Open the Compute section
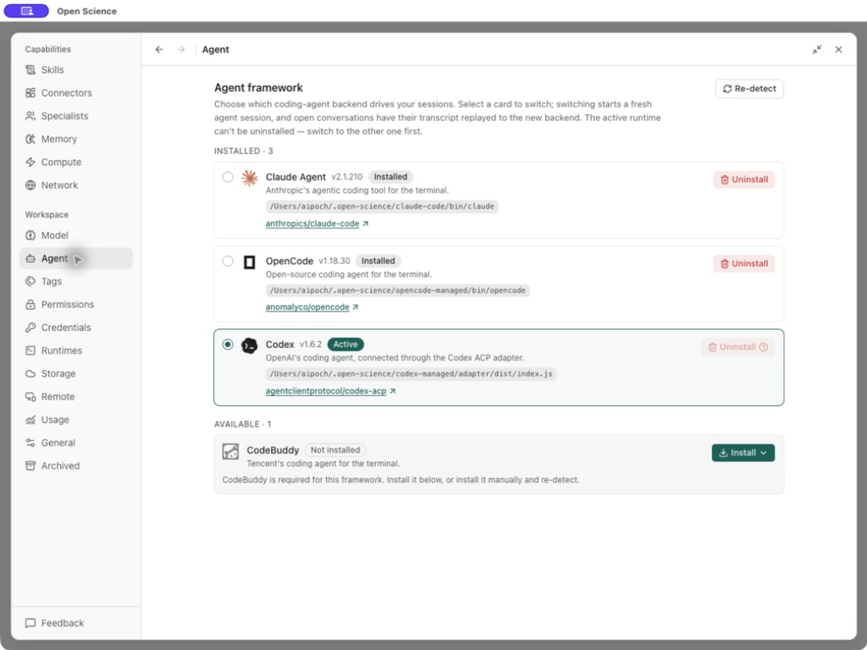The height and width of the screenshot is (650, 867). coord(75,162)
